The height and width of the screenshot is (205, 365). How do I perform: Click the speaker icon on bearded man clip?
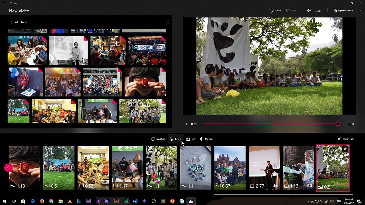(x=309, y=186)
